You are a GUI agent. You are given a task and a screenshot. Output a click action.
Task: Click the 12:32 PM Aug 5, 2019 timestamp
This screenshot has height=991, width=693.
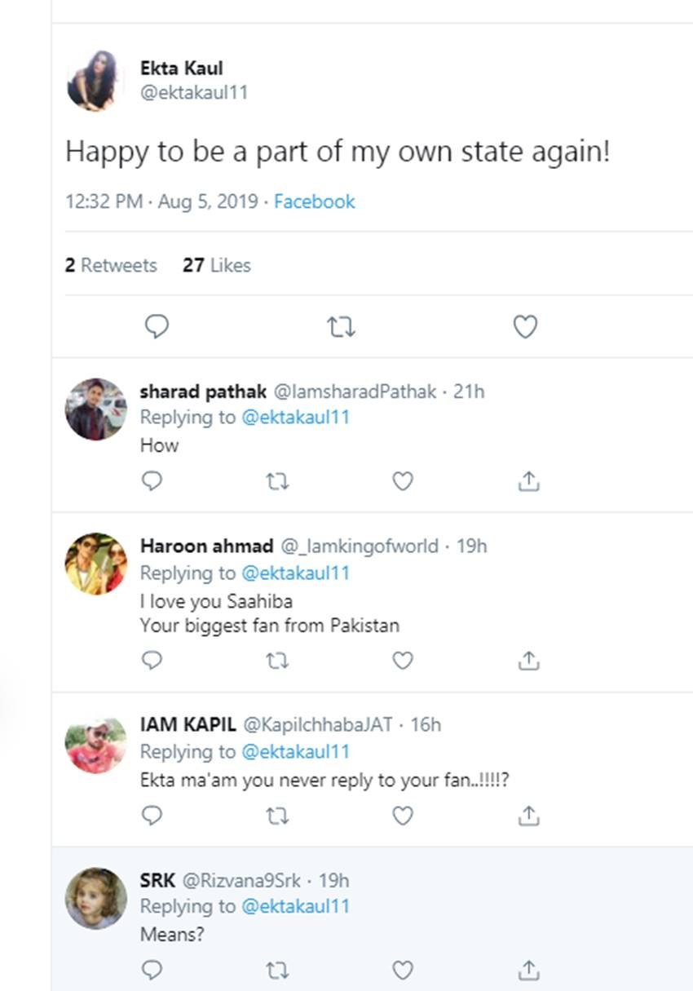(x=161, y=201)
